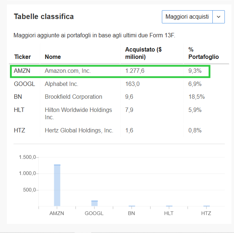The height and width of the screenshot is (233, 234).
Task: Open the Maggiori acquisti dropdown arrow
Action: point(219,17)
